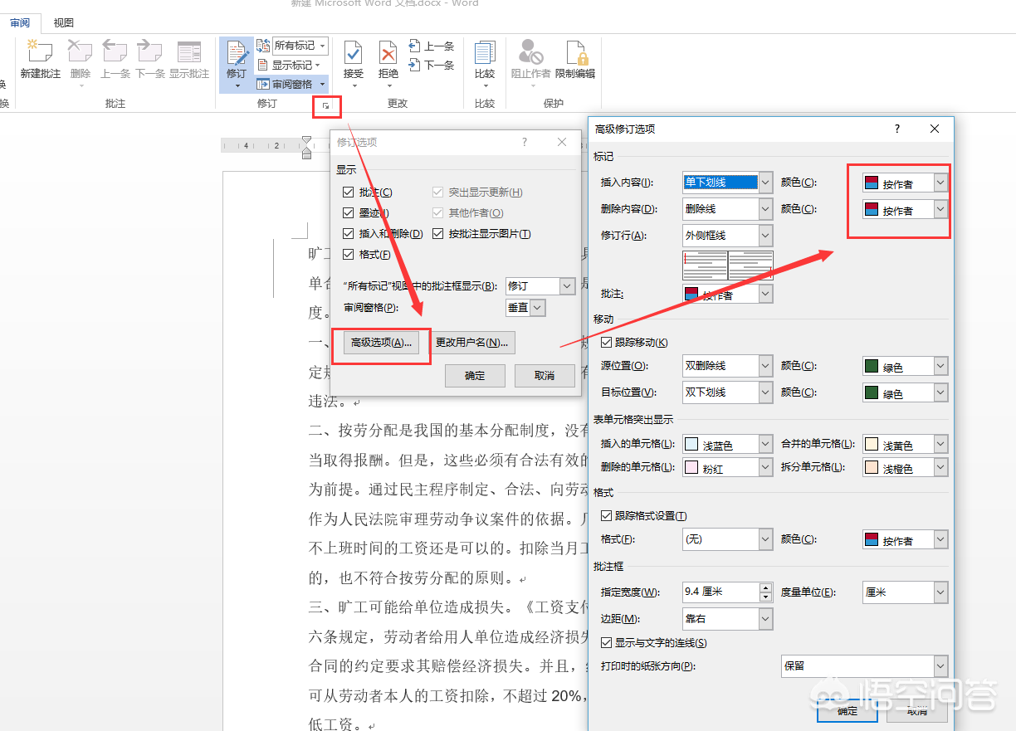Toggle the 插入和删除(D) checkbox

[348, 234]
